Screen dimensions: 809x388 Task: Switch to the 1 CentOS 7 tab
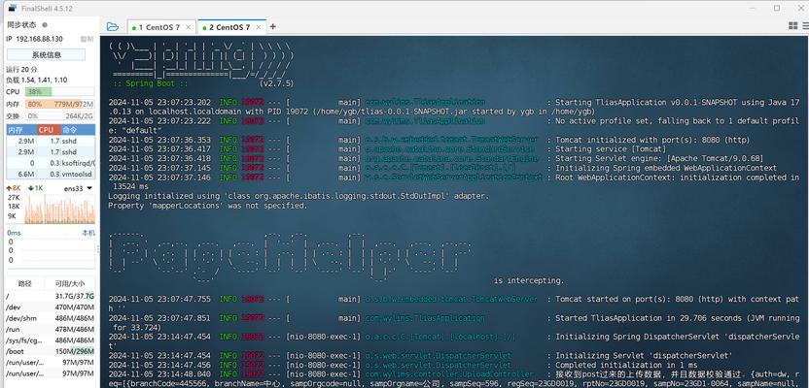tap(162, 27)
